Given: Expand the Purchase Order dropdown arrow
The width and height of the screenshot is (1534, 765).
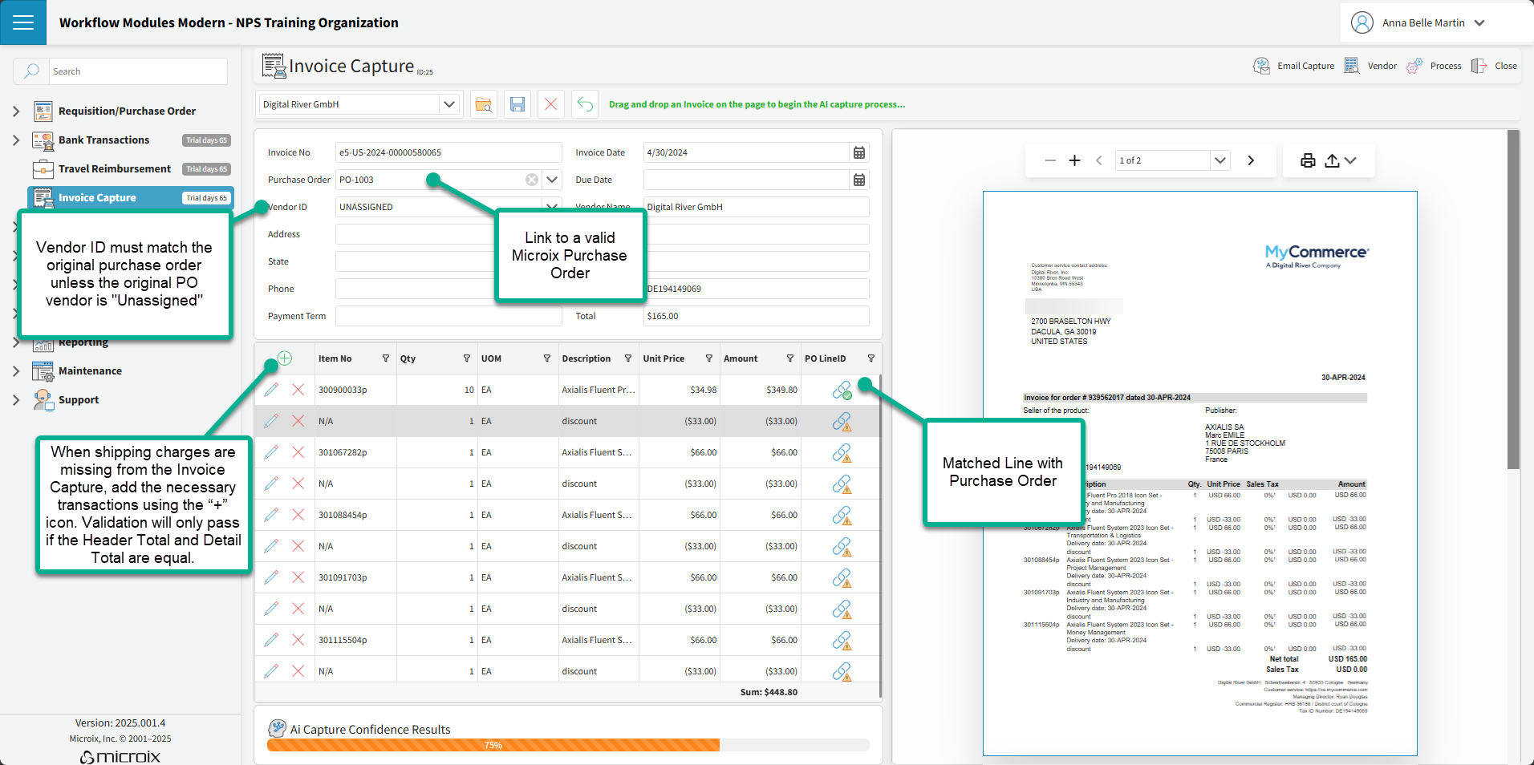Looking at the screenshot, I should (552, 180).
